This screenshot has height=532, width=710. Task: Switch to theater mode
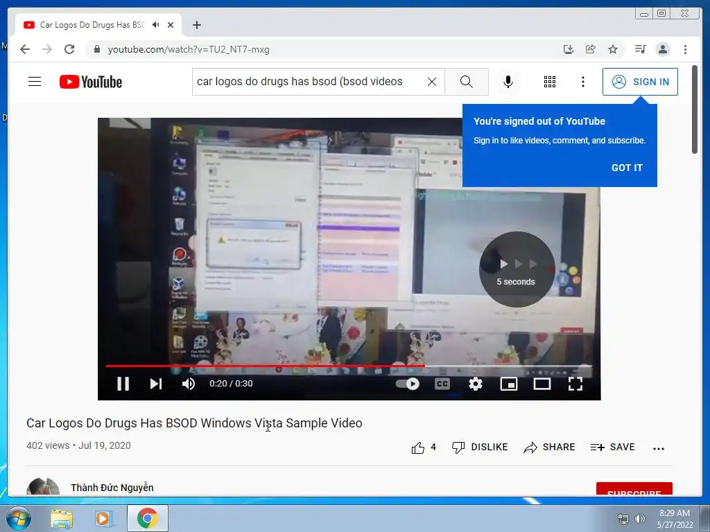(542, 384)
